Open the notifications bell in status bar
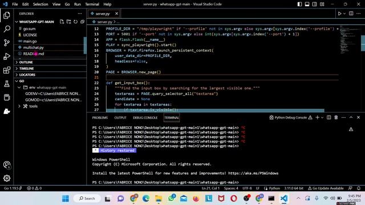The width and height of the screenshot is (365, 205). 359,188
